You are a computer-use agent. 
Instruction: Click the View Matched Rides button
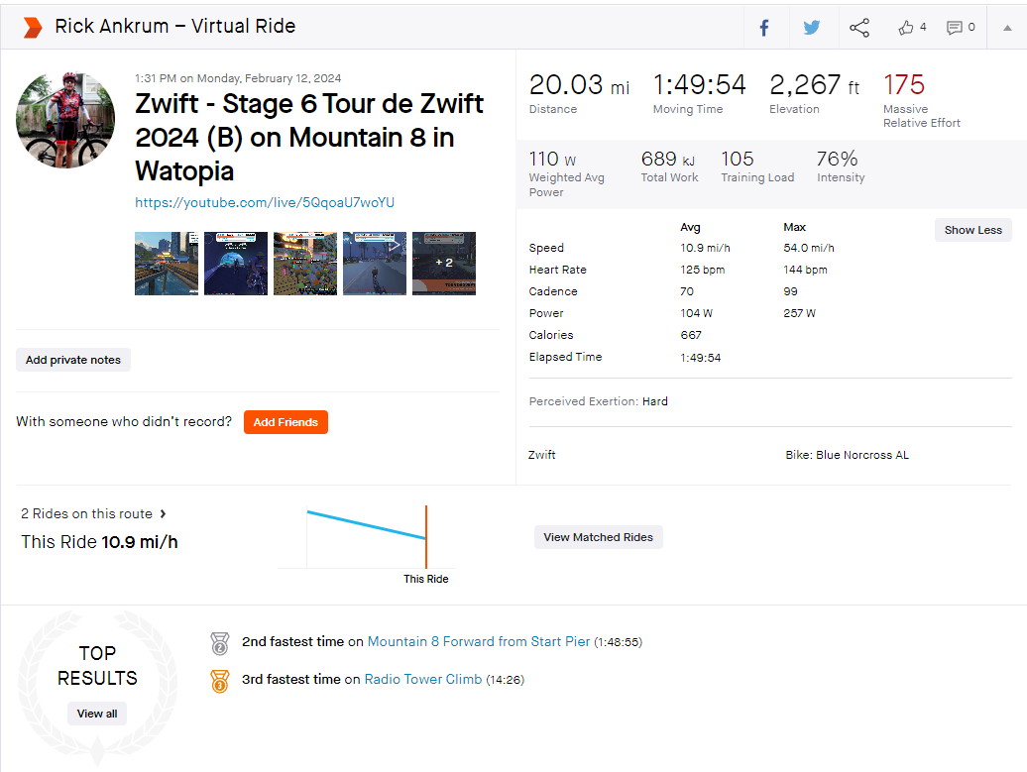pos(598,537)
